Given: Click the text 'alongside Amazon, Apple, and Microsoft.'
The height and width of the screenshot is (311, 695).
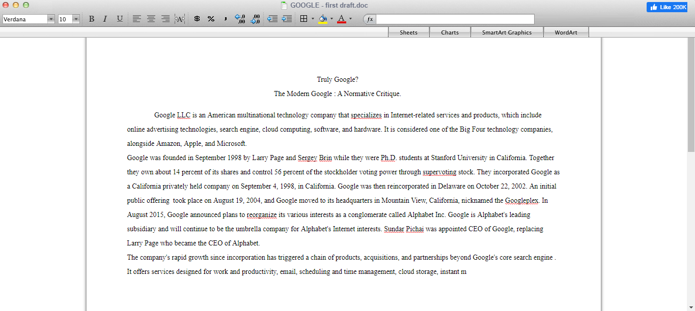Looking at the screenshot, I should click(x=187, y=143).
